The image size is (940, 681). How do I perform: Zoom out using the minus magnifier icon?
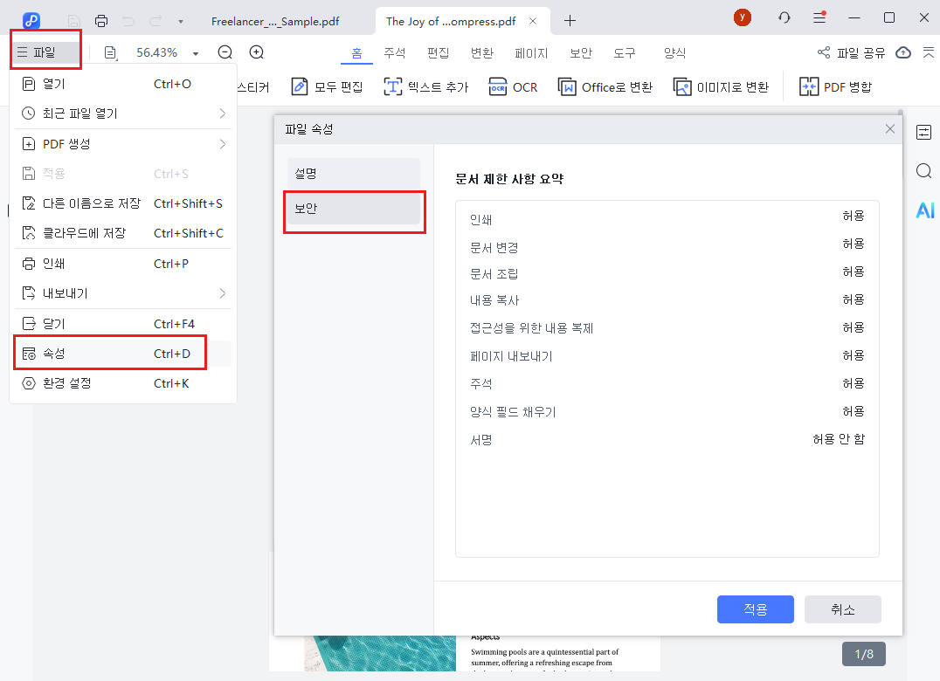pyautogui.click(x=225, y=52)
